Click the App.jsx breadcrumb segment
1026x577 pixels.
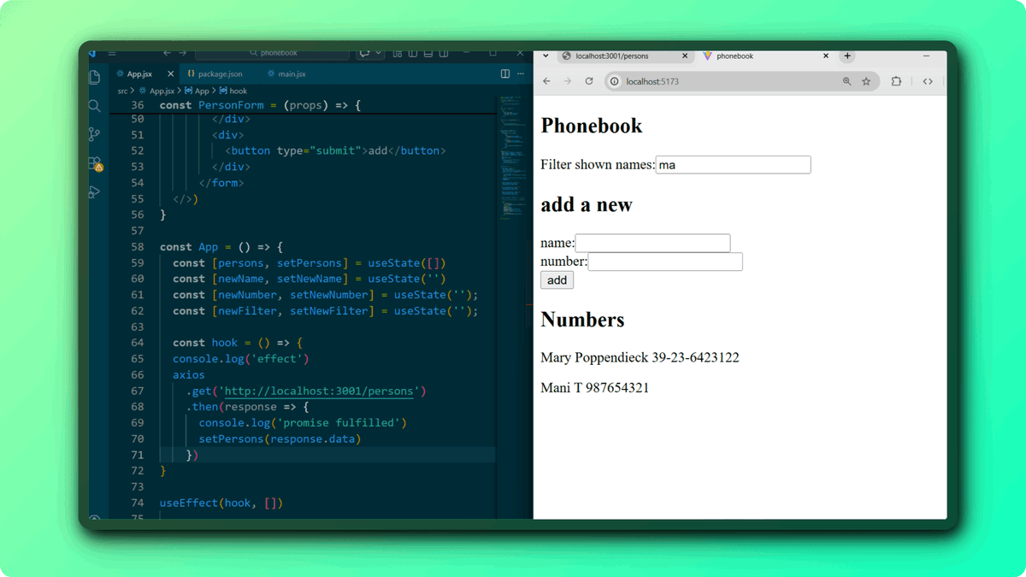tap(162, 91)
